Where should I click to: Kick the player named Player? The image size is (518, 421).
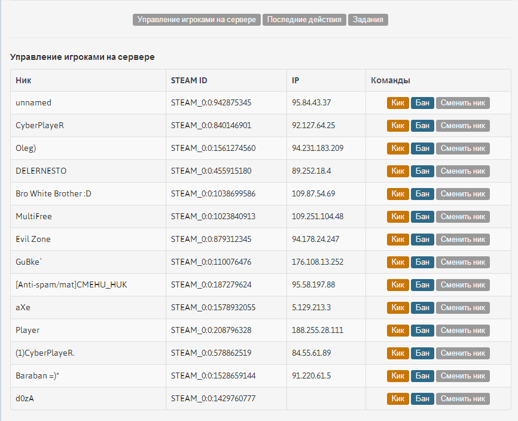pos(398,331)
